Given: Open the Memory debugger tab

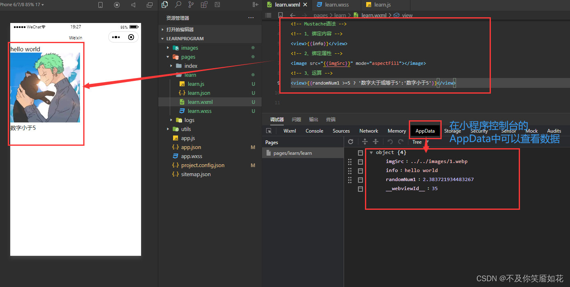Looking at the screenshot, I should point(397,131).
